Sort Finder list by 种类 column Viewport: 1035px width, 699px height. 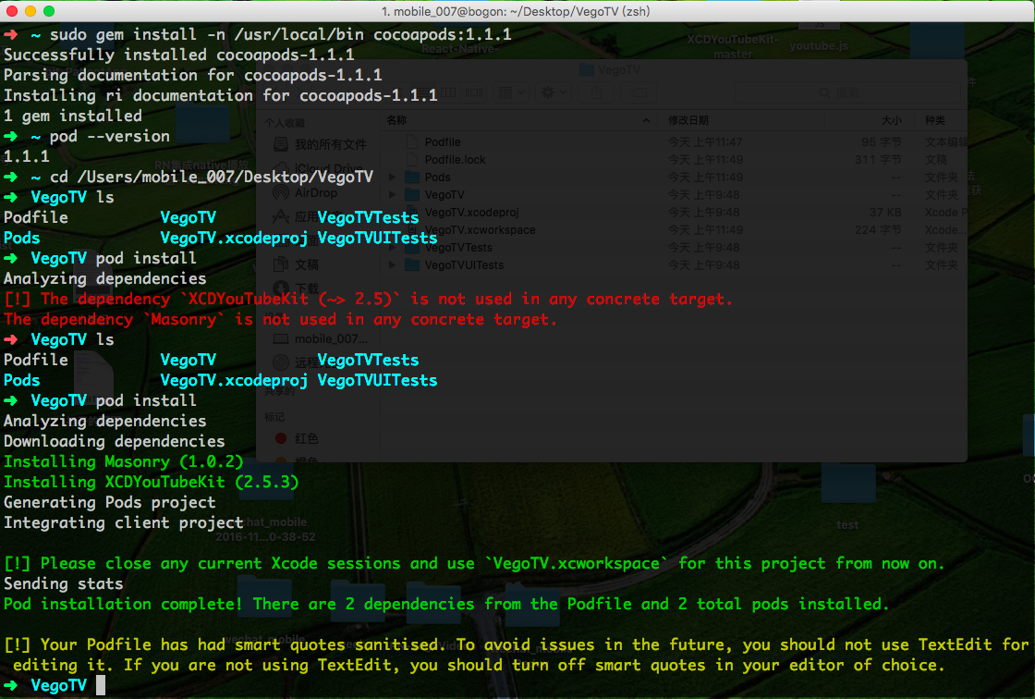(x=934, y=120)
